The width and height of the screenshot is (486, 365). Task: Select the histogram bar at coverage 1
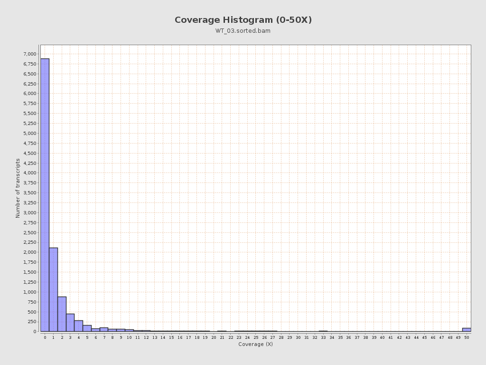click(x=53, y=289)
